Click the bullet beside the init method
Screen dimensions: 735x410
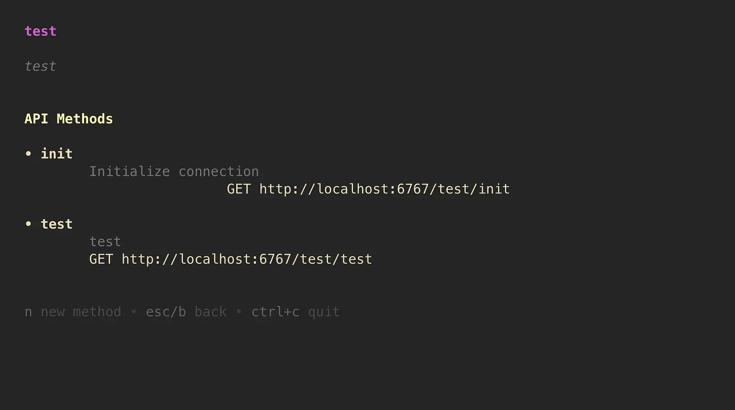click(x=28, y=154)
